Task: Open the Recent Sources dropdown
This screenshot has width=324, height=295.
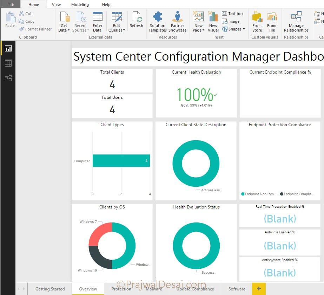Action: (81, 22)
